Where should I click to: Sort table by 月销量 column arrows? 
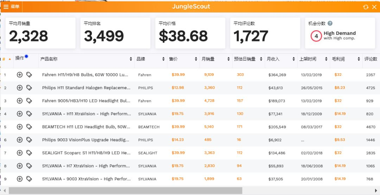(228, 59)
